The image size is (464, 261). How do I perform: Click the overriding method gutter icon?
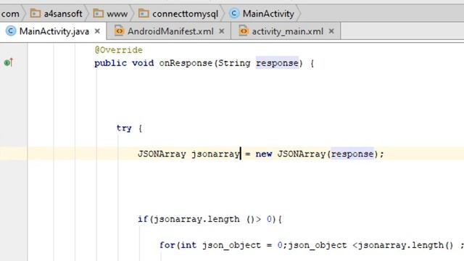click(9, 62)
